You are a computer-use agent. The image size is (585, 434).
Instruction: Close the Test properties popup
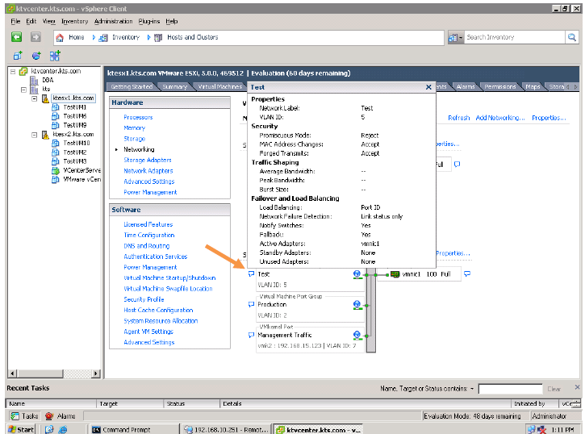click(x=428, y=87)
